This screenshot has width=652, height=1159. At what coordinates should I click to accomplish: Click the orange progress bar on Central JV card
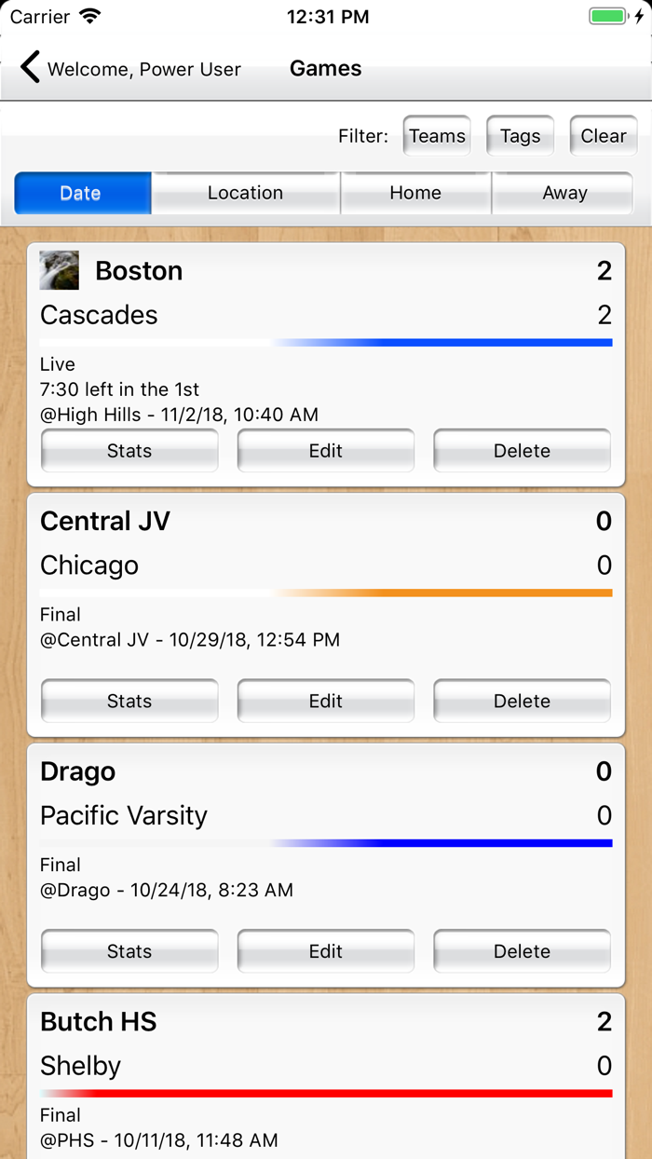[326, 593]
